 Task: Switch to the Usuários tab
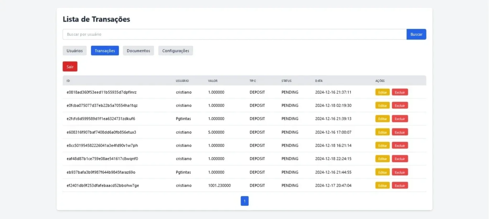coord(75,51)
